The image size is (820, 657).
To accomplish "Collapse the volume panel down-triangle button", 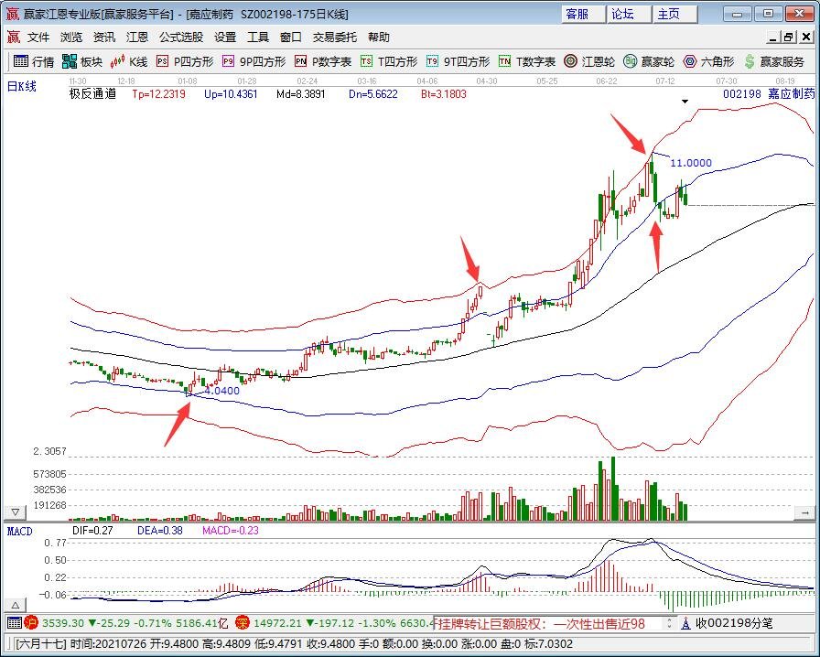I will pyautogui.click(x=16, y=512).
